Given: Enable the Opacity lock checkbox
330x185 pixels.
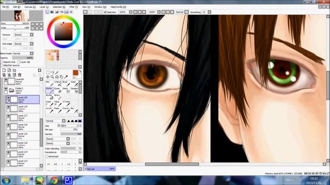Looking at the screenshot, I should [2, 62].
